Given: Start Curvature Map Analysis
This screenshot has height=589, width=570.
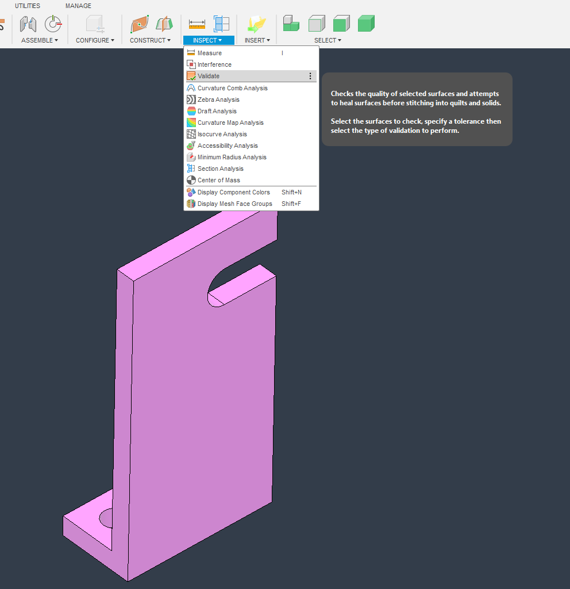Looking at the screenshot, I should point(231,123).
